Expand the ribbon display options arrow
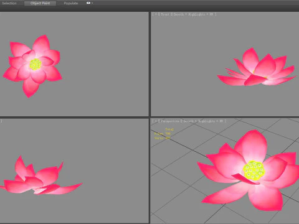The height and width of the screenshot is (224, 299). (x=92, y=3)
